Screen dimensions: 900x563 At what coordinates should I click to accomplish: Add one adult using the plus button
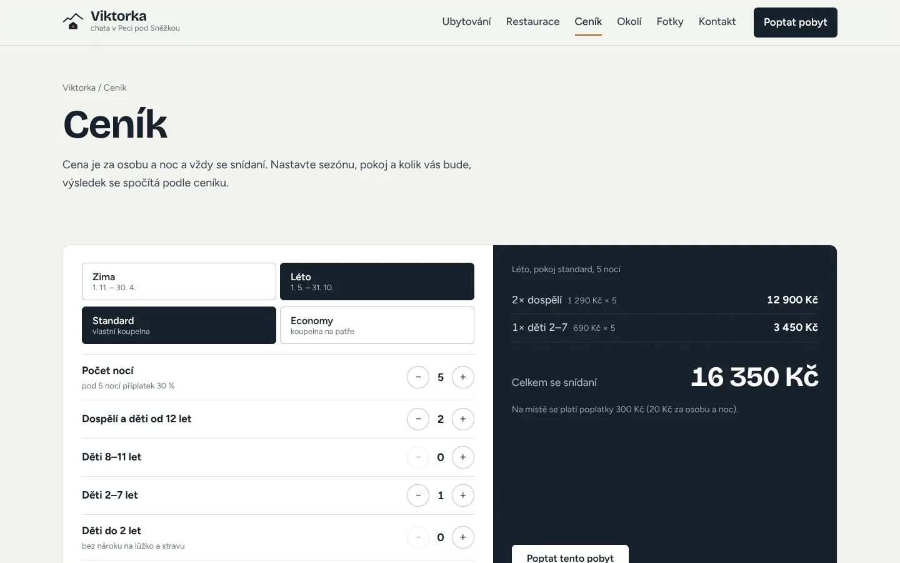(463, 419)
